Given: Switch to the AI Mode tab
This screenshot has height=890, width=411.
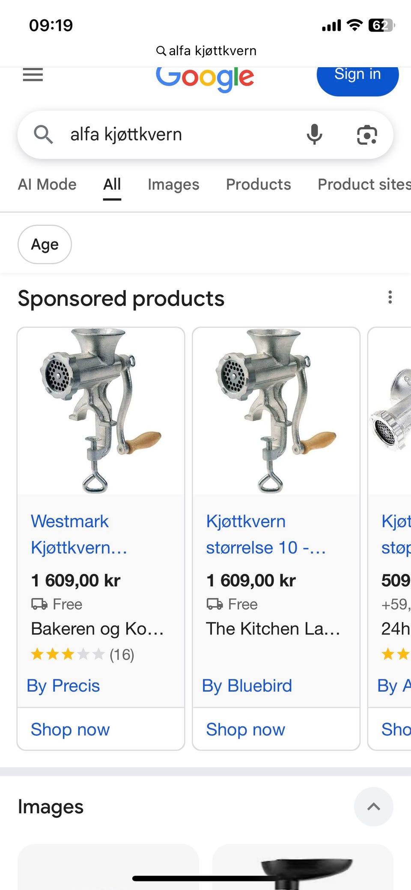Looking at the screenshot, I should click(x=47, y=185).
